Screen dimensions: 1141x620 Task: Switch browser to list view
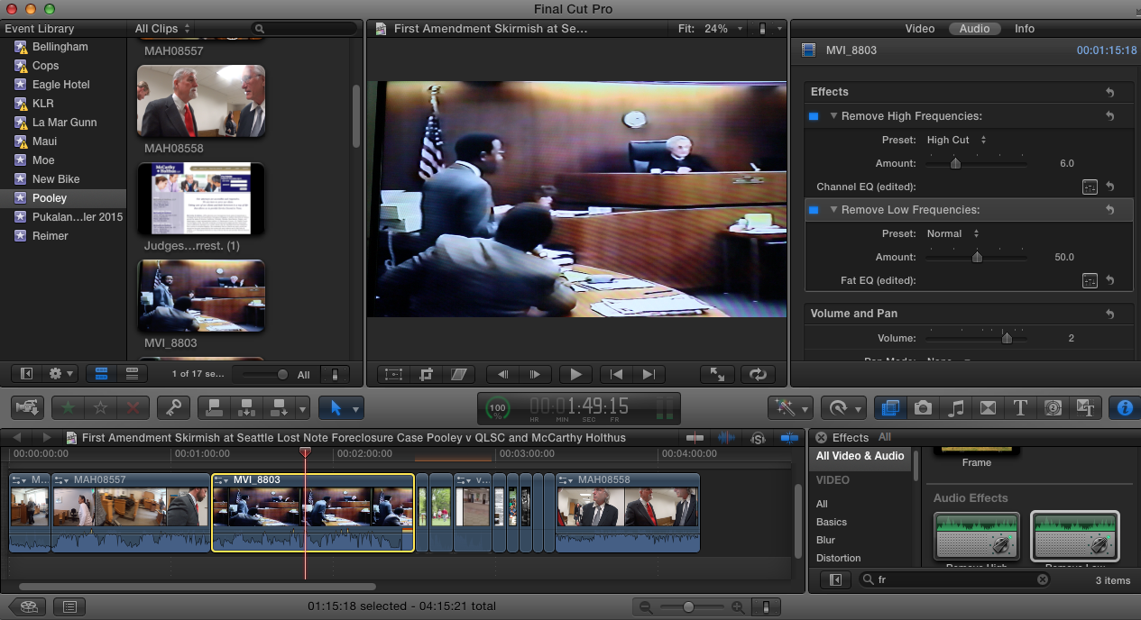coord(132,373)
